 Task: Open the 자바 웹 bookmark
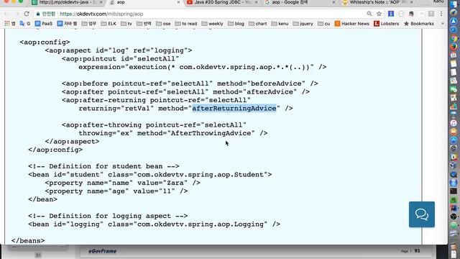click(x=67, y=24)
